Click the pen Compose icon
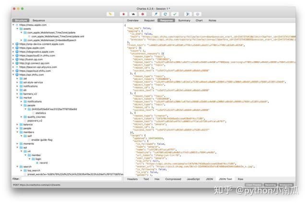The image size is (307, 204). point(156,14)
